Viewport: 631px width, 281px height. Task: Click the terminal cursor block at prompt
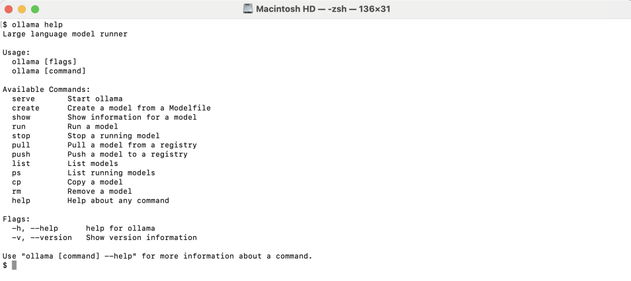14,265
